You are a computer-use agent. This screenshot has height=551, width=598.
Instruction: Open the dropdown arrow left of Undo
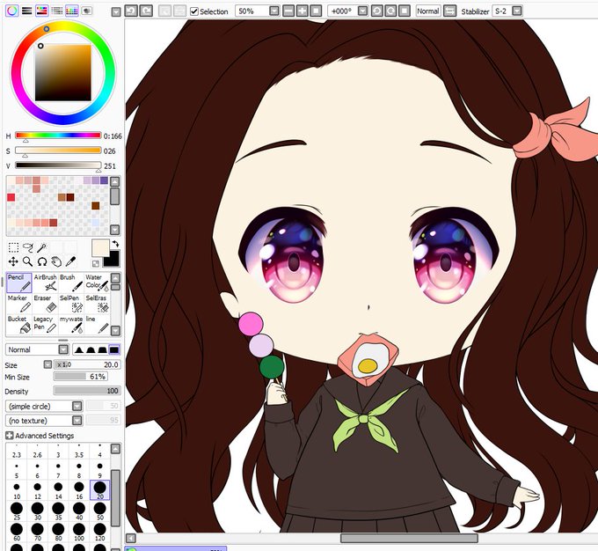click(116, 12)
